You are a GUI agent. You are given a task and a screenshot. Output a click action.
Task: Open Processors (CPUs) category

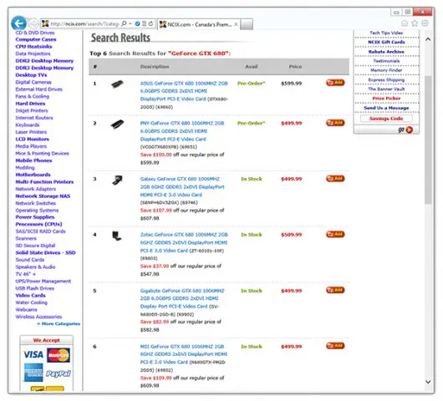point(38,224)
